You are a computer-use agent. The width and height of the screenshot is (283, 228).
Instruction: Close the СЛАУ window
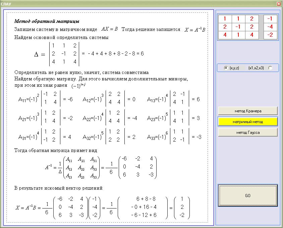(279, 4)
